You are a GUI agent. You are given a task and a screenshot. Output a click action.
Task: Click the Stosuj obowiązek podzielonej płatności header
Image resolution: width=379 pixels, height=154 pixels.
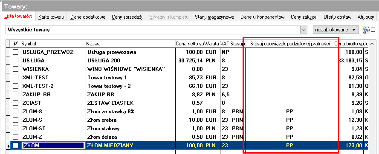290,44
